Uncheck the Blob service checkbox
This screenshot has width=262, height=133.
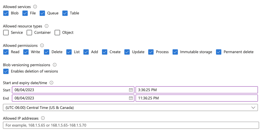(x=6, y=13)
